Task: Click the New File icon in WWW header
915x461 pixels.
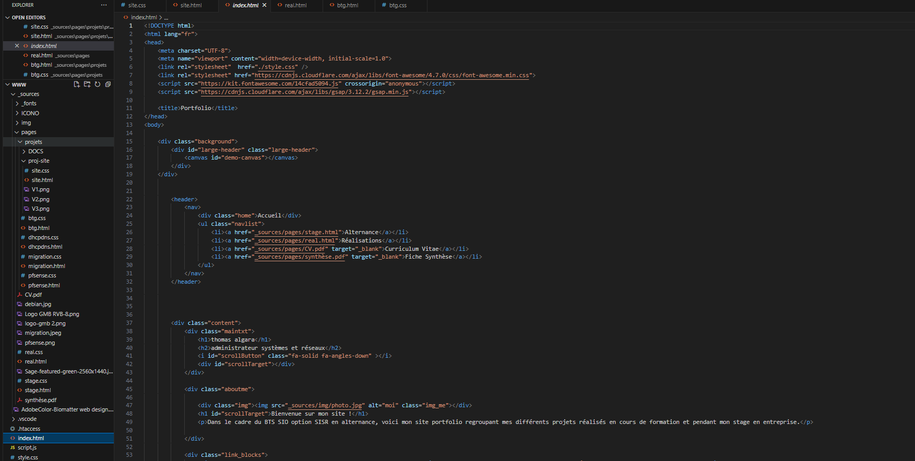Action: tap(77, 84)
